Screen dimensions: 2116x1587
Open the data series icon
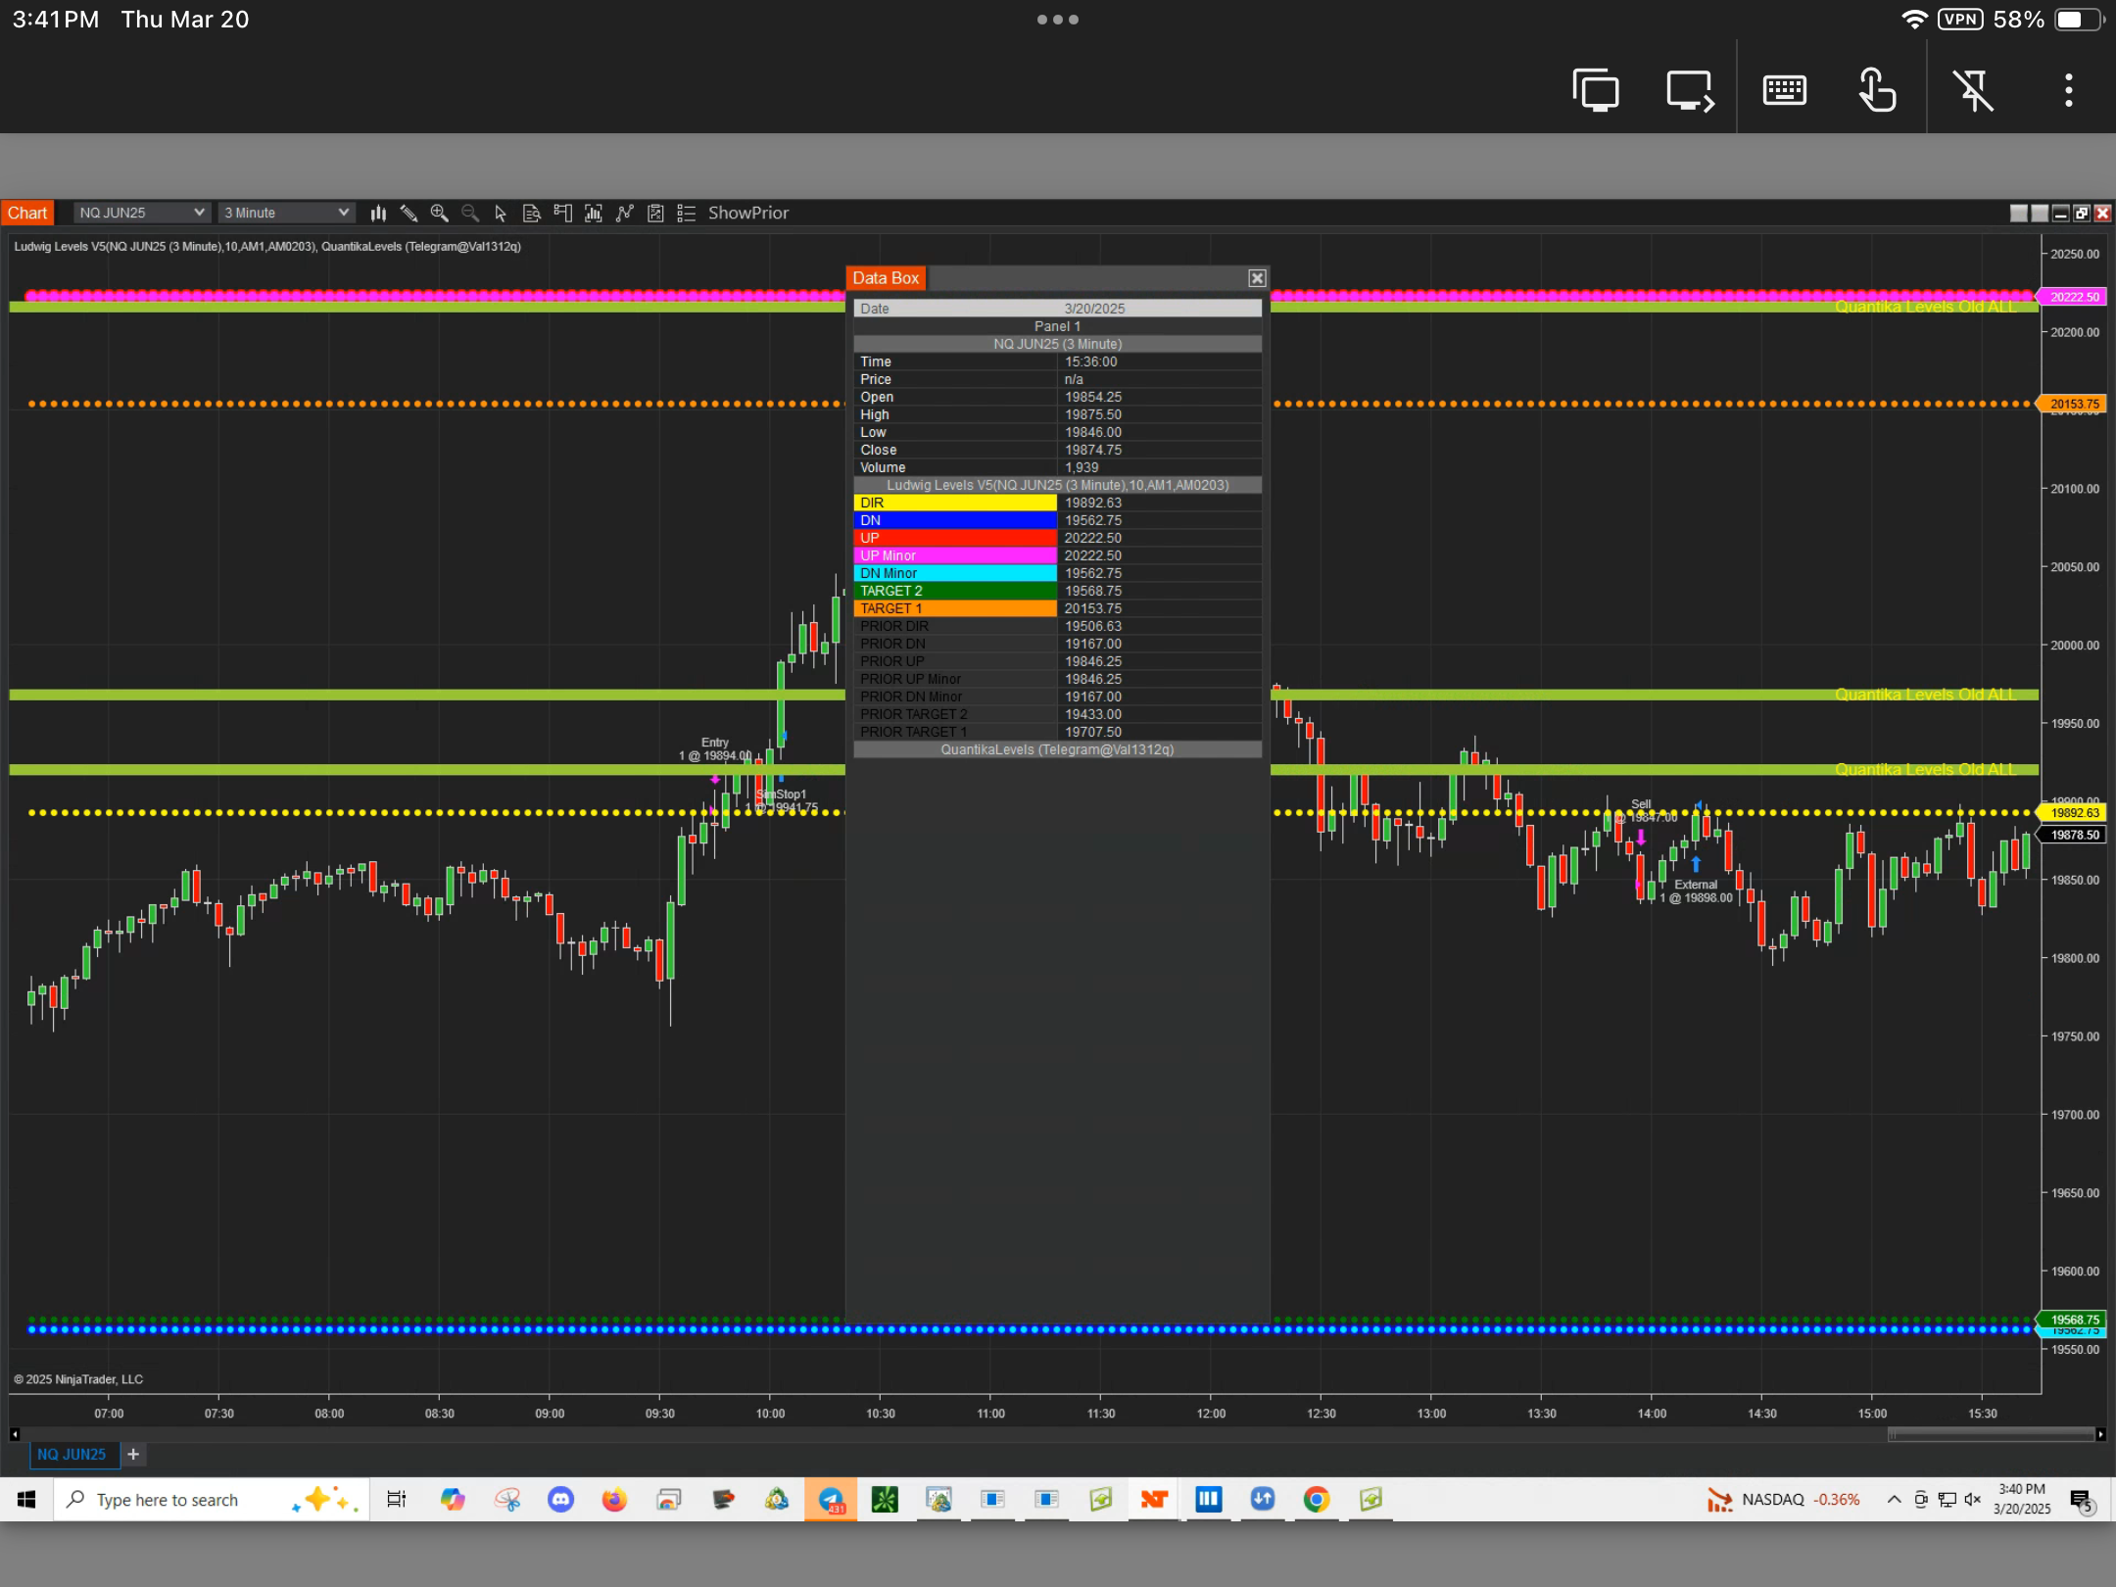(593, 213)
